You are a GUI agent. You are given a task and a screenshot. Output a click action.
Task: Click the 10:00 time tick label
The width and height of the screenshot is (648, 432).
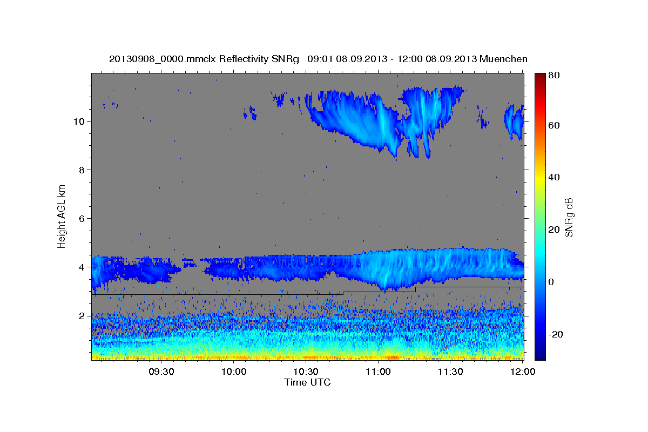point(234,372)
